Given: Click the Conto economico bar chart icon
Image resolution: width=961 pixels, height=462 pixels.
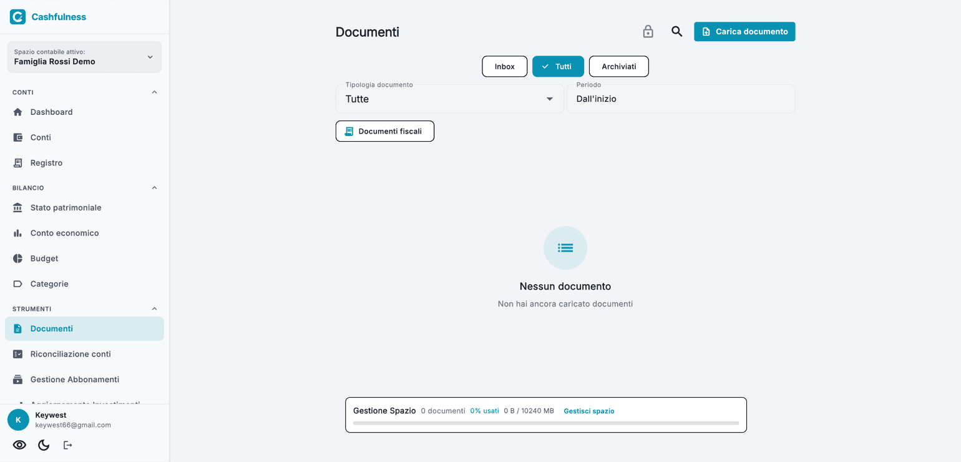Looking at the screenshot, I should click(x=17, y=233).
